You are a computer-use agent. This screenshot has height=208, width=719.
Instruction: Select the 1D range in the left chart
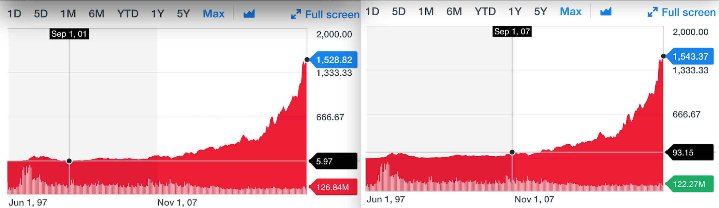[x=14, y=14]
